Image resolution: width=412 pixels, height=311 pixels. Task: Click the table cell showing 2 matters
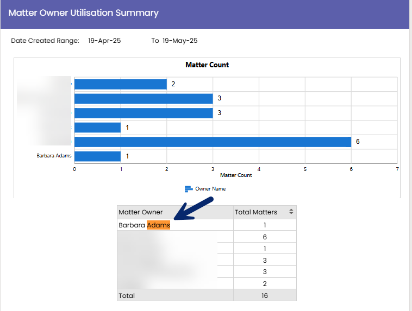click(x=265, y=284)
